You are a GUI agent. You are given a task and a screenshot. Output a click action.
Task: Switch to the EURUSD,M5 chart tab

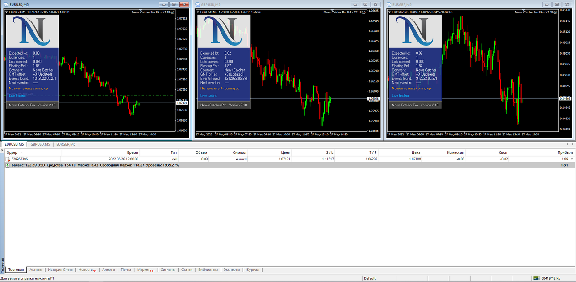click(14, 144)
